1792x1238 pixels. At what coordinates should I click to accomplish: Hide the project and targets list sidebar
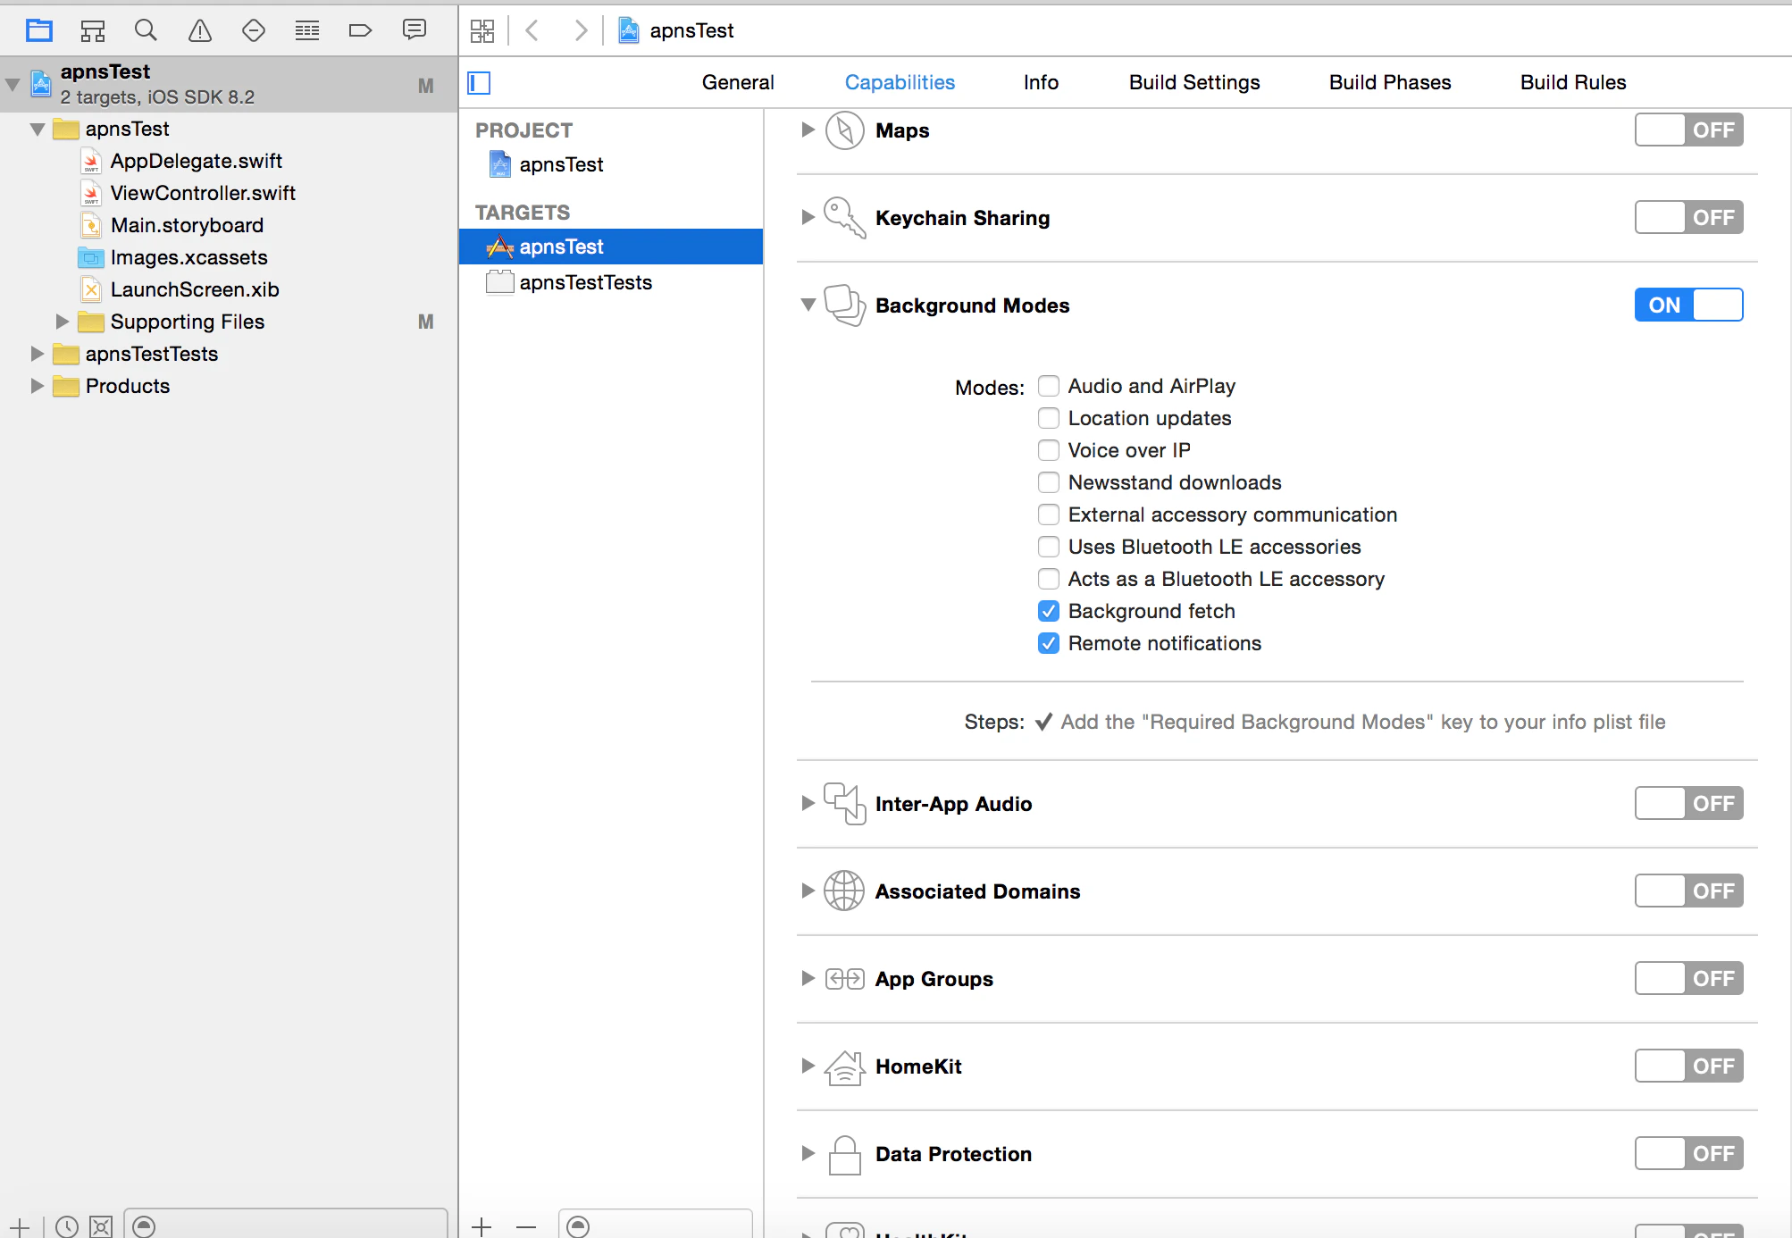tap(480, 83)
